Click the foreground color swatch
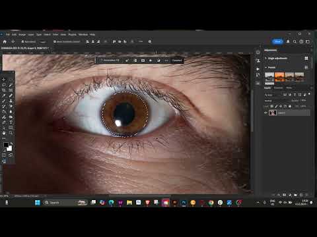 coord(6,145)
